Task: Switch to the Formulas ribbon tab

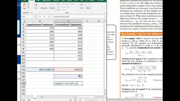Action: tap(56, 1)
